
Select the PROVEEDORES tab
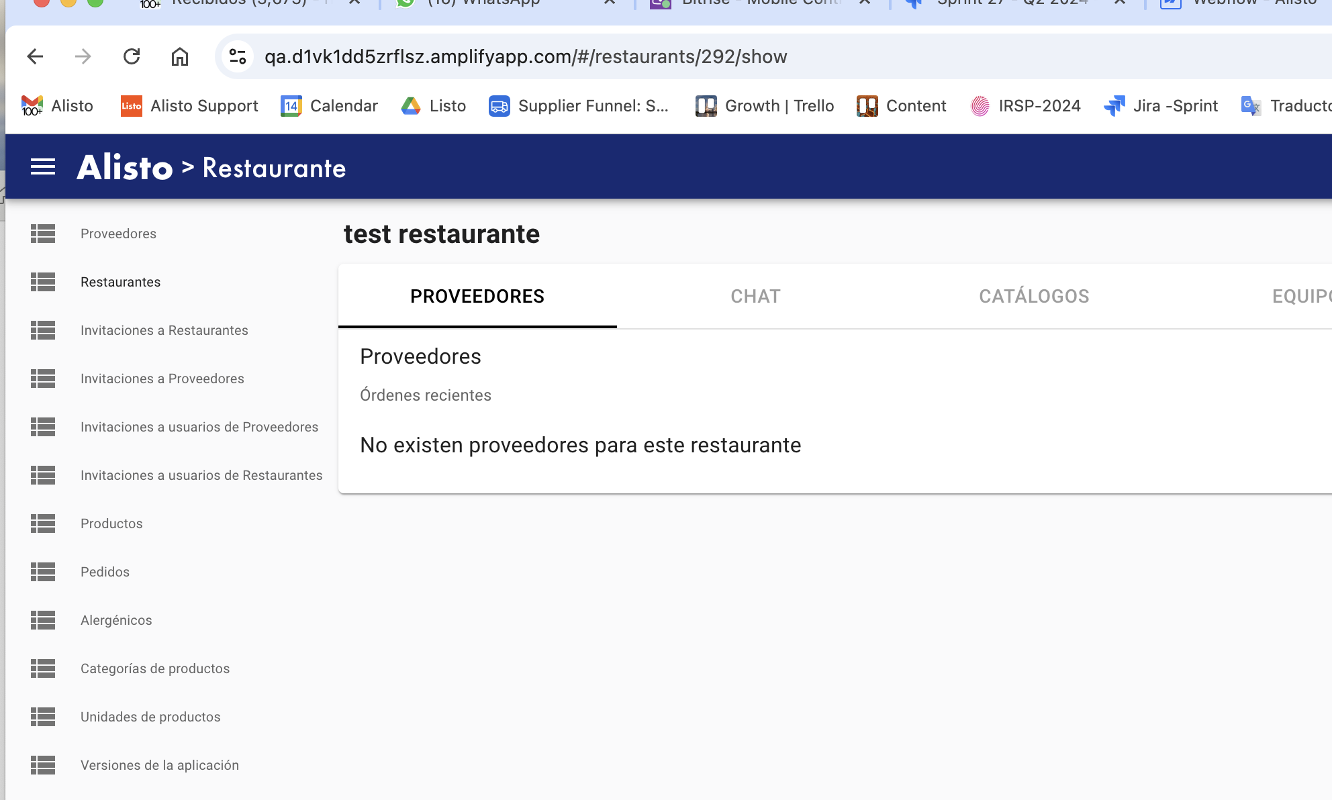477,296
